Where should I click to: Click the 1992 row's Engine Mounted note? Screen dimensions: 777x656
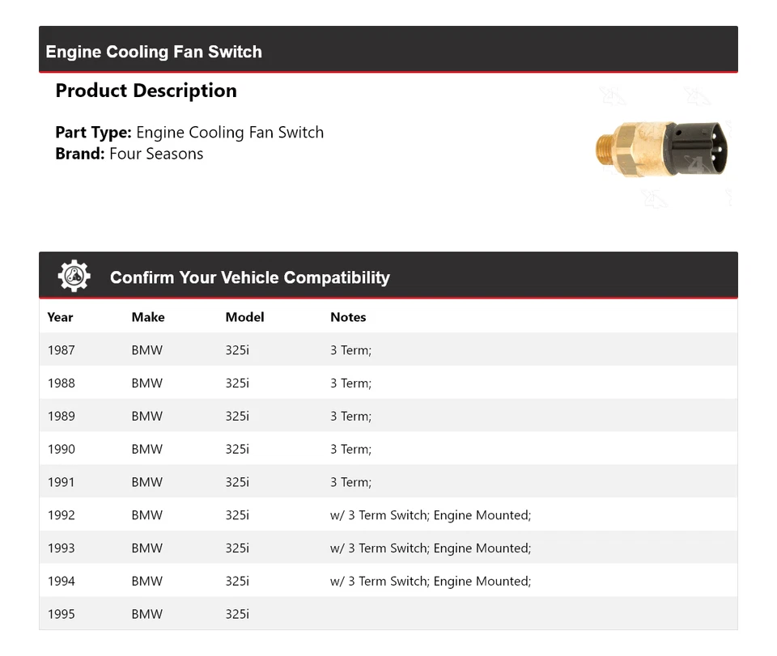tap(482, 515)
